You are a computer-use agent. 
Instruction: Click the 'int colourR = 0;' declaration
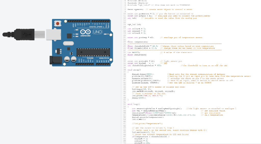click(137, 29)
